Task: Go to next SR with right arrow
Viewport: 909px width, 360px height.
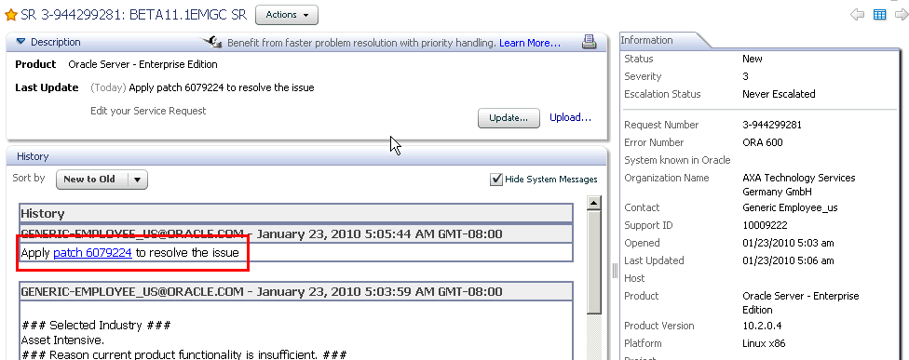Action: (x=902, y=15)
